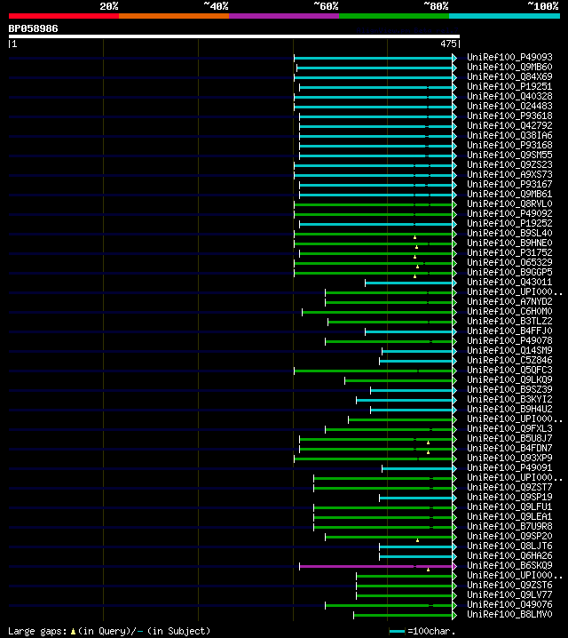
Task: Select the UniRef100_Q9LKQ9 label
Action: point(509,379)
